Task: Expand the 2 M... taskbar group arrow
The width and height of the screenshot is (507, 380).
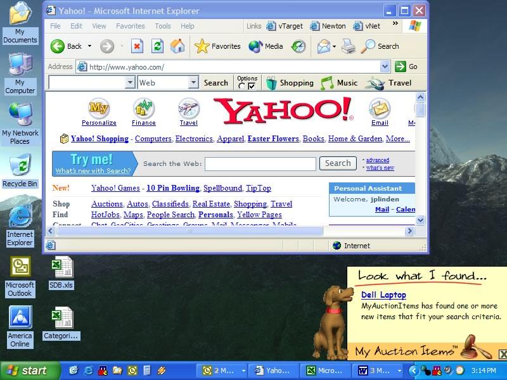Action: [243, 370]
